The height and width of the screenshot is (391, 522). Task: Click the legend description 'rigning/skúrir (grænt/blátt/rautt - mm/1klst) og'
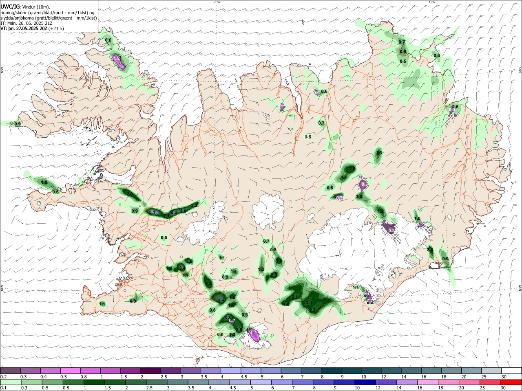[47, 13]
